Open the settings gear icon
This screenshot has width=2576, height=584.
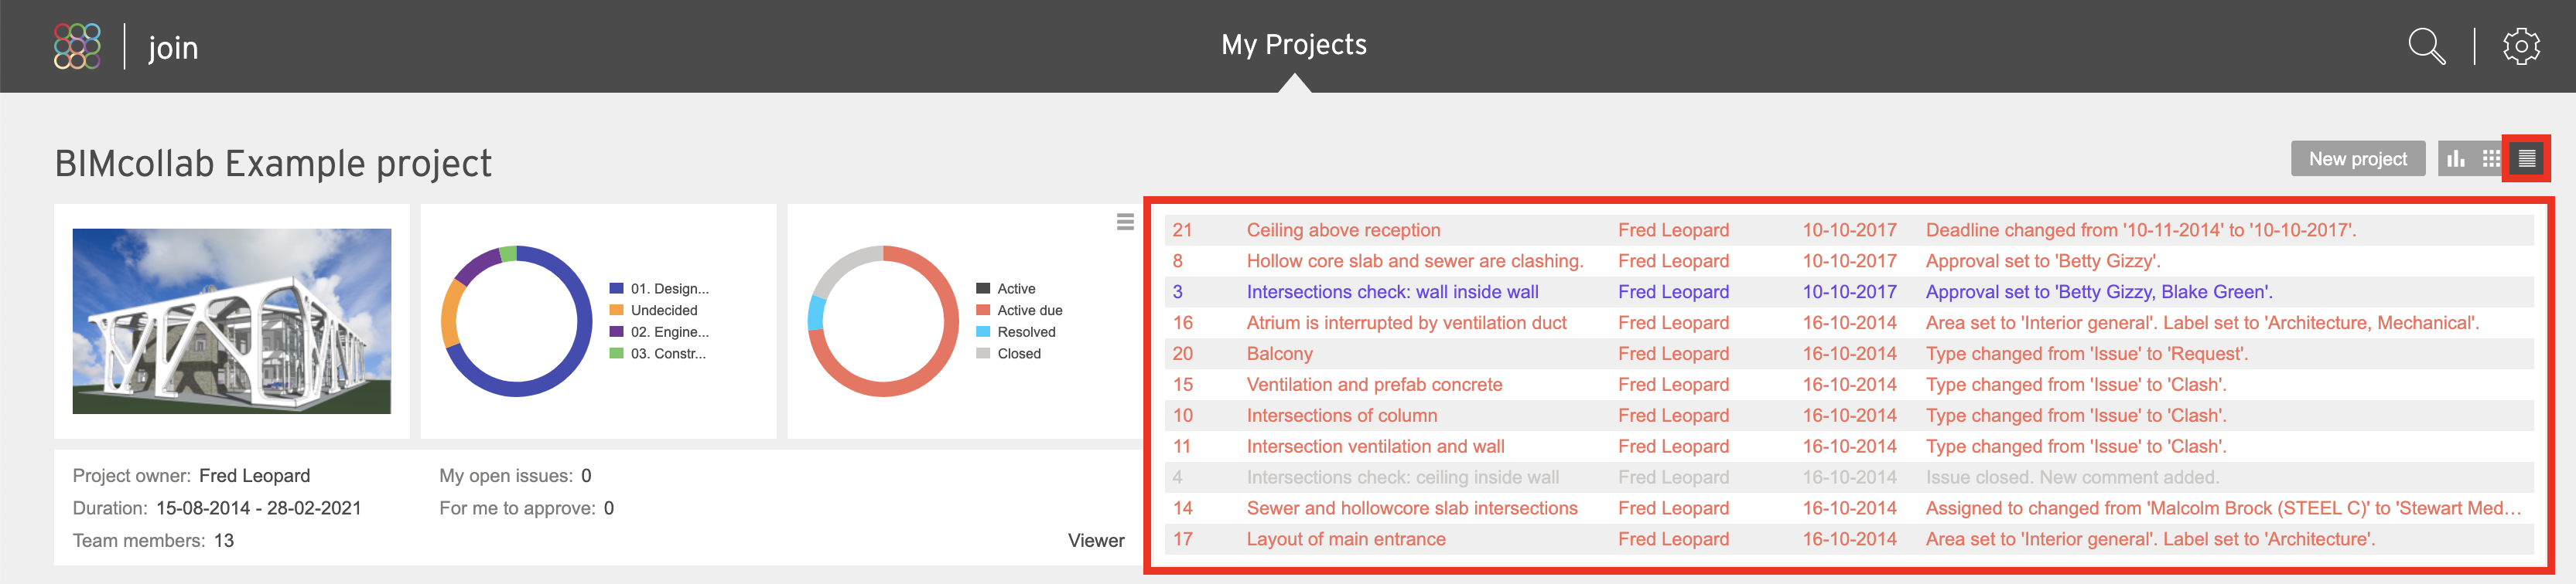point(2521,46)
